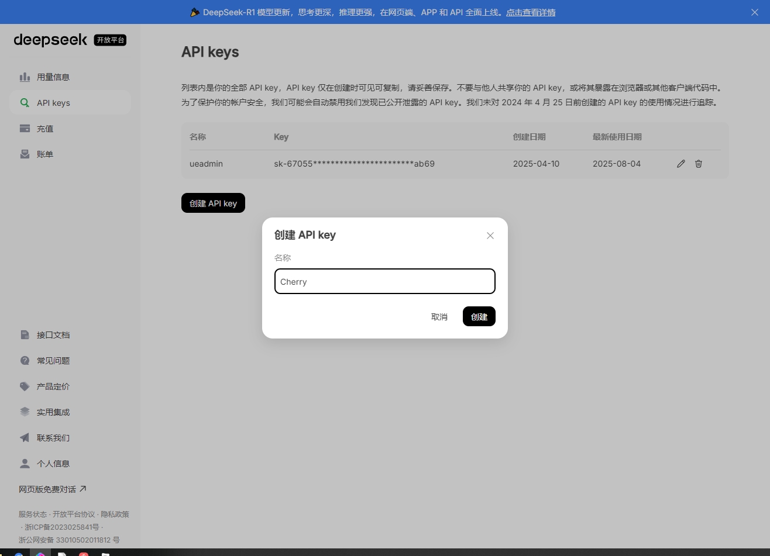Open the 网页版免费对话 external link
Screen dimensions: 770x556
click(x=53, y=489)
